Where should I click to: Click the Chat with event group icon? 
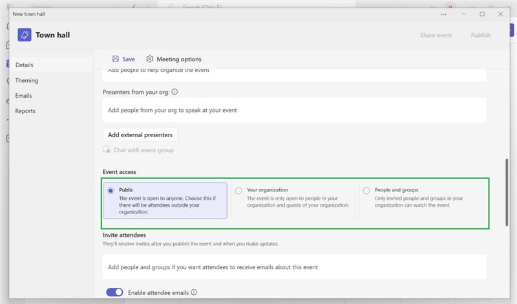[x=106, y=149]
